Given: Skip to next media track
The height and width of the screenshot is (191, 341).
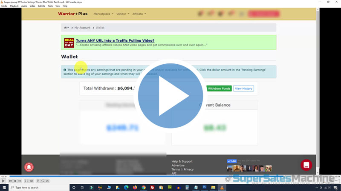Looking at the screenshot, I should click(x=20, y=181).
